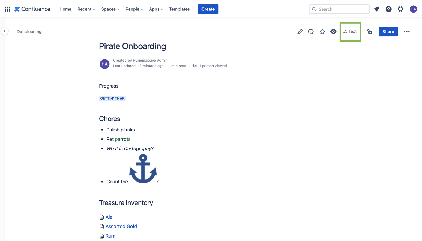Open the Help question mark icon
This screenshot has width=422, height=241.
coord(389,9)
